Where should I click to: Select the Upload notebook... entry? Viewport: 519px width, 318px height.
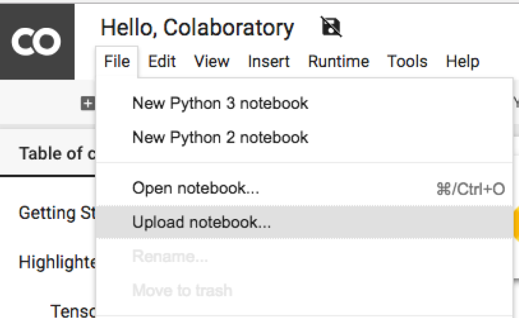click(x=304, y=222)
